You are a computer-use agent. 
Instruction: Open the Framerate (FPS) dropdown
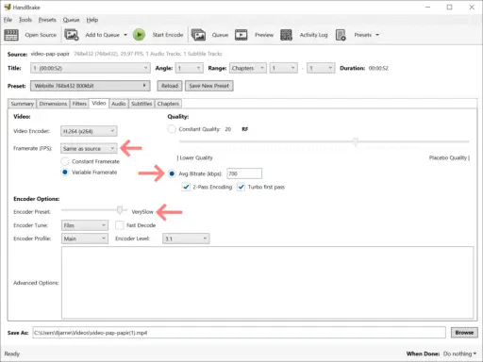coord(89,148)
